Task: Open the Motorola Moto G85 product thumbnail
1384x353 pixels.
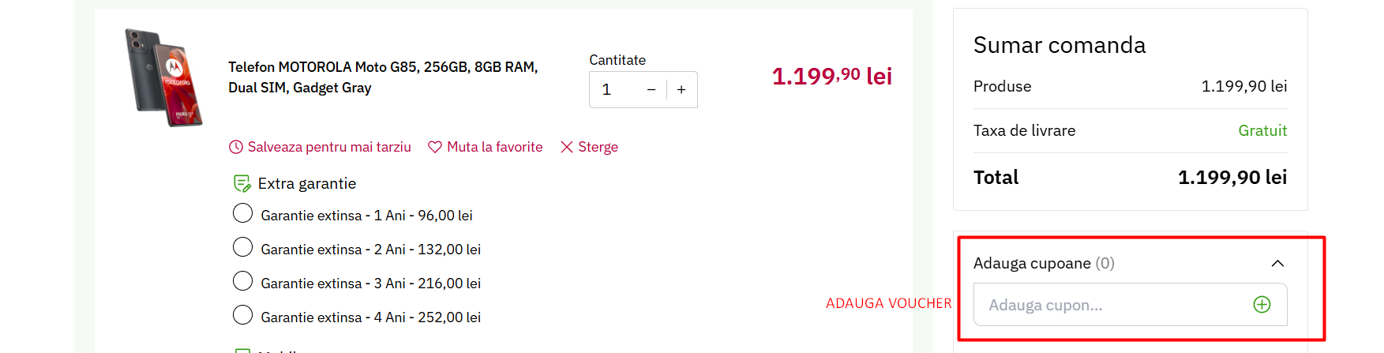Action: pyautogui.click(x=163, y=77)
